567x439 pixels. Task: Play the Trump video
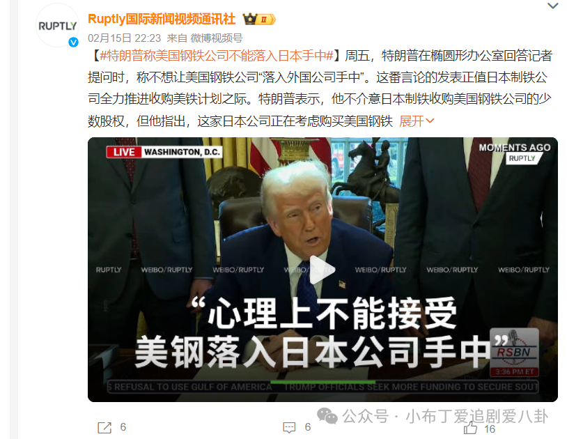pos(322,270)
